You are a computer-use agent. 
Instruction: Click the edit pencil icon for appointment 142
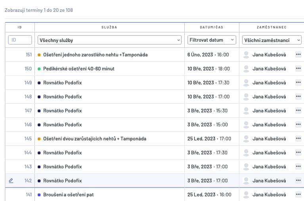pos(11,180)
